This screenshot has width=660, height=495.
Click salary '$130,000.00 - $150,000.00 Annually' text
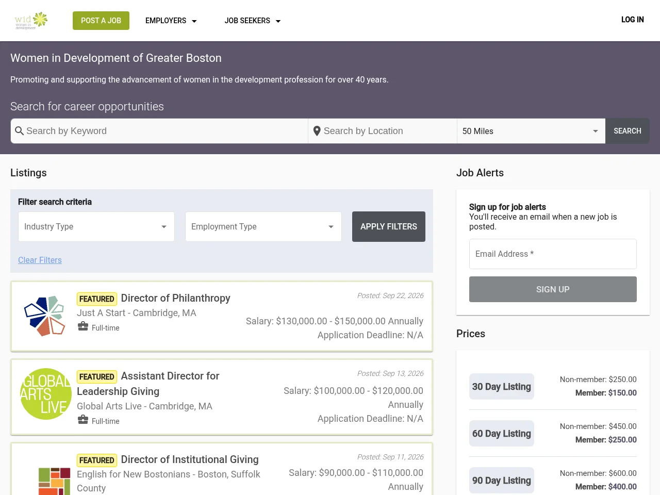tap(350, 321)
